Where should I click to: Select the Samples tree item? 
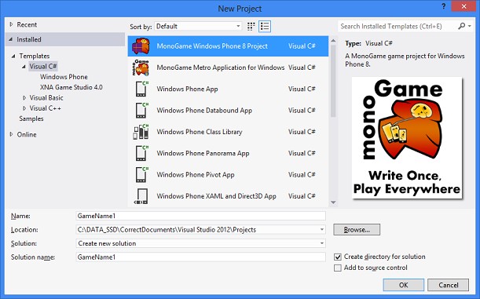coord(31,119)
